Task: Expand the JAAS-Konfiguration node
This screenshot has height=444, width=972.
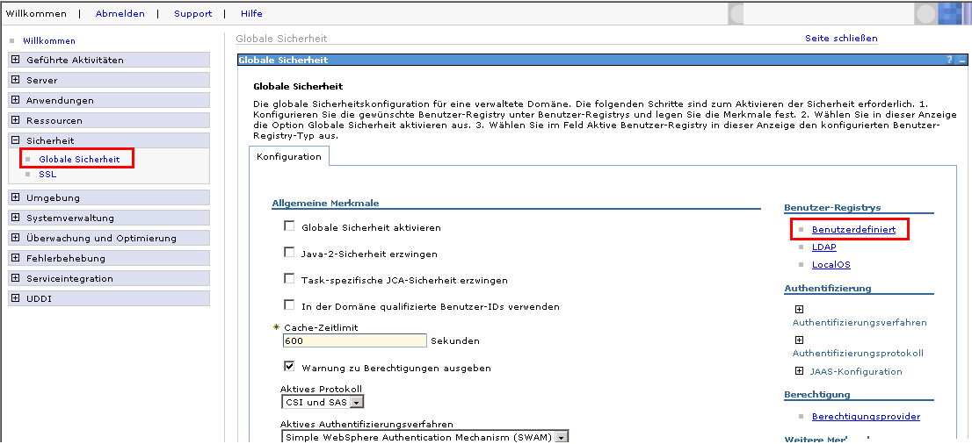Action: tap(799, 371)
